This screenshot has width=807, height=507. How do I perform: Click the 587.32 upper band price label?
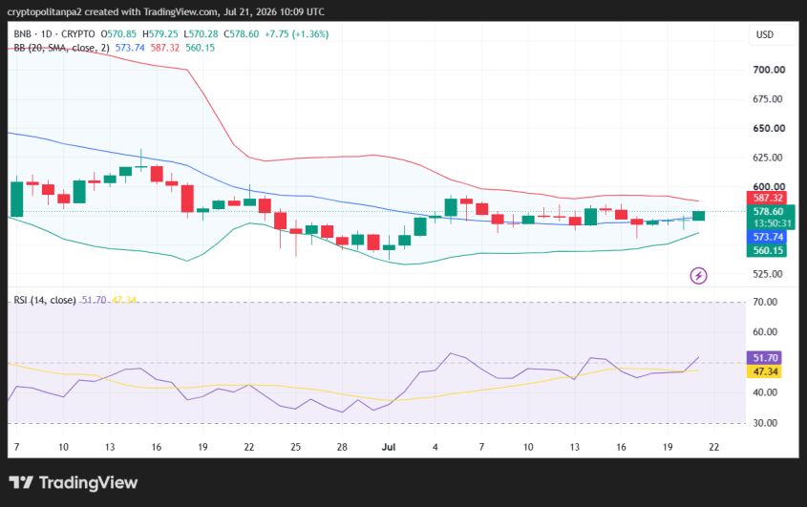click(767, 199)
